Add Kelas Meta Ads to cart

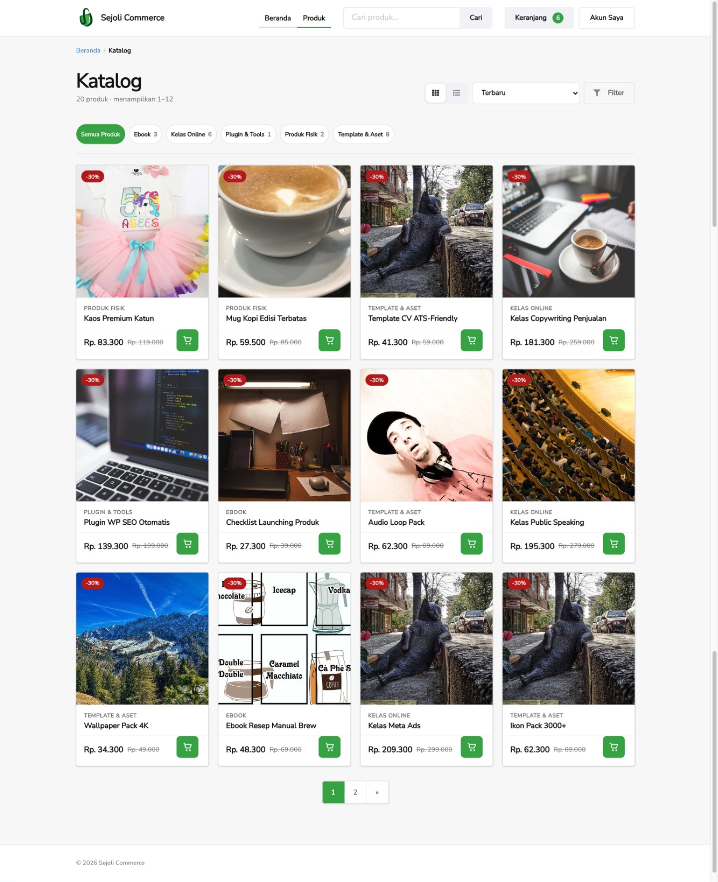point(472,747)
